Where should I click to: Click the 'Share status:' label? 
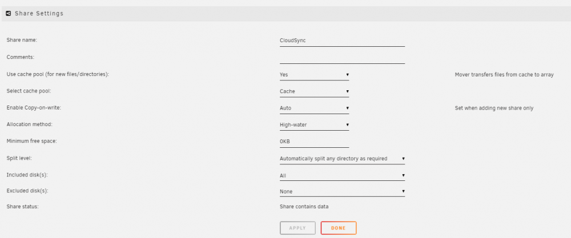point(23,207)
